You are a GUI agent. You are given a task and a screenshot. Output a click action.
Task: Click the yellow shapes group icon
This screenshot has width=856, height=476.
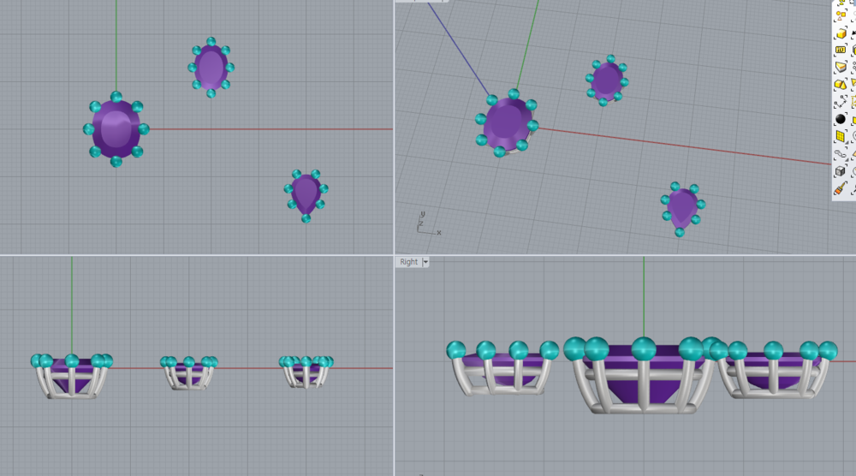(x=841, y=15)
